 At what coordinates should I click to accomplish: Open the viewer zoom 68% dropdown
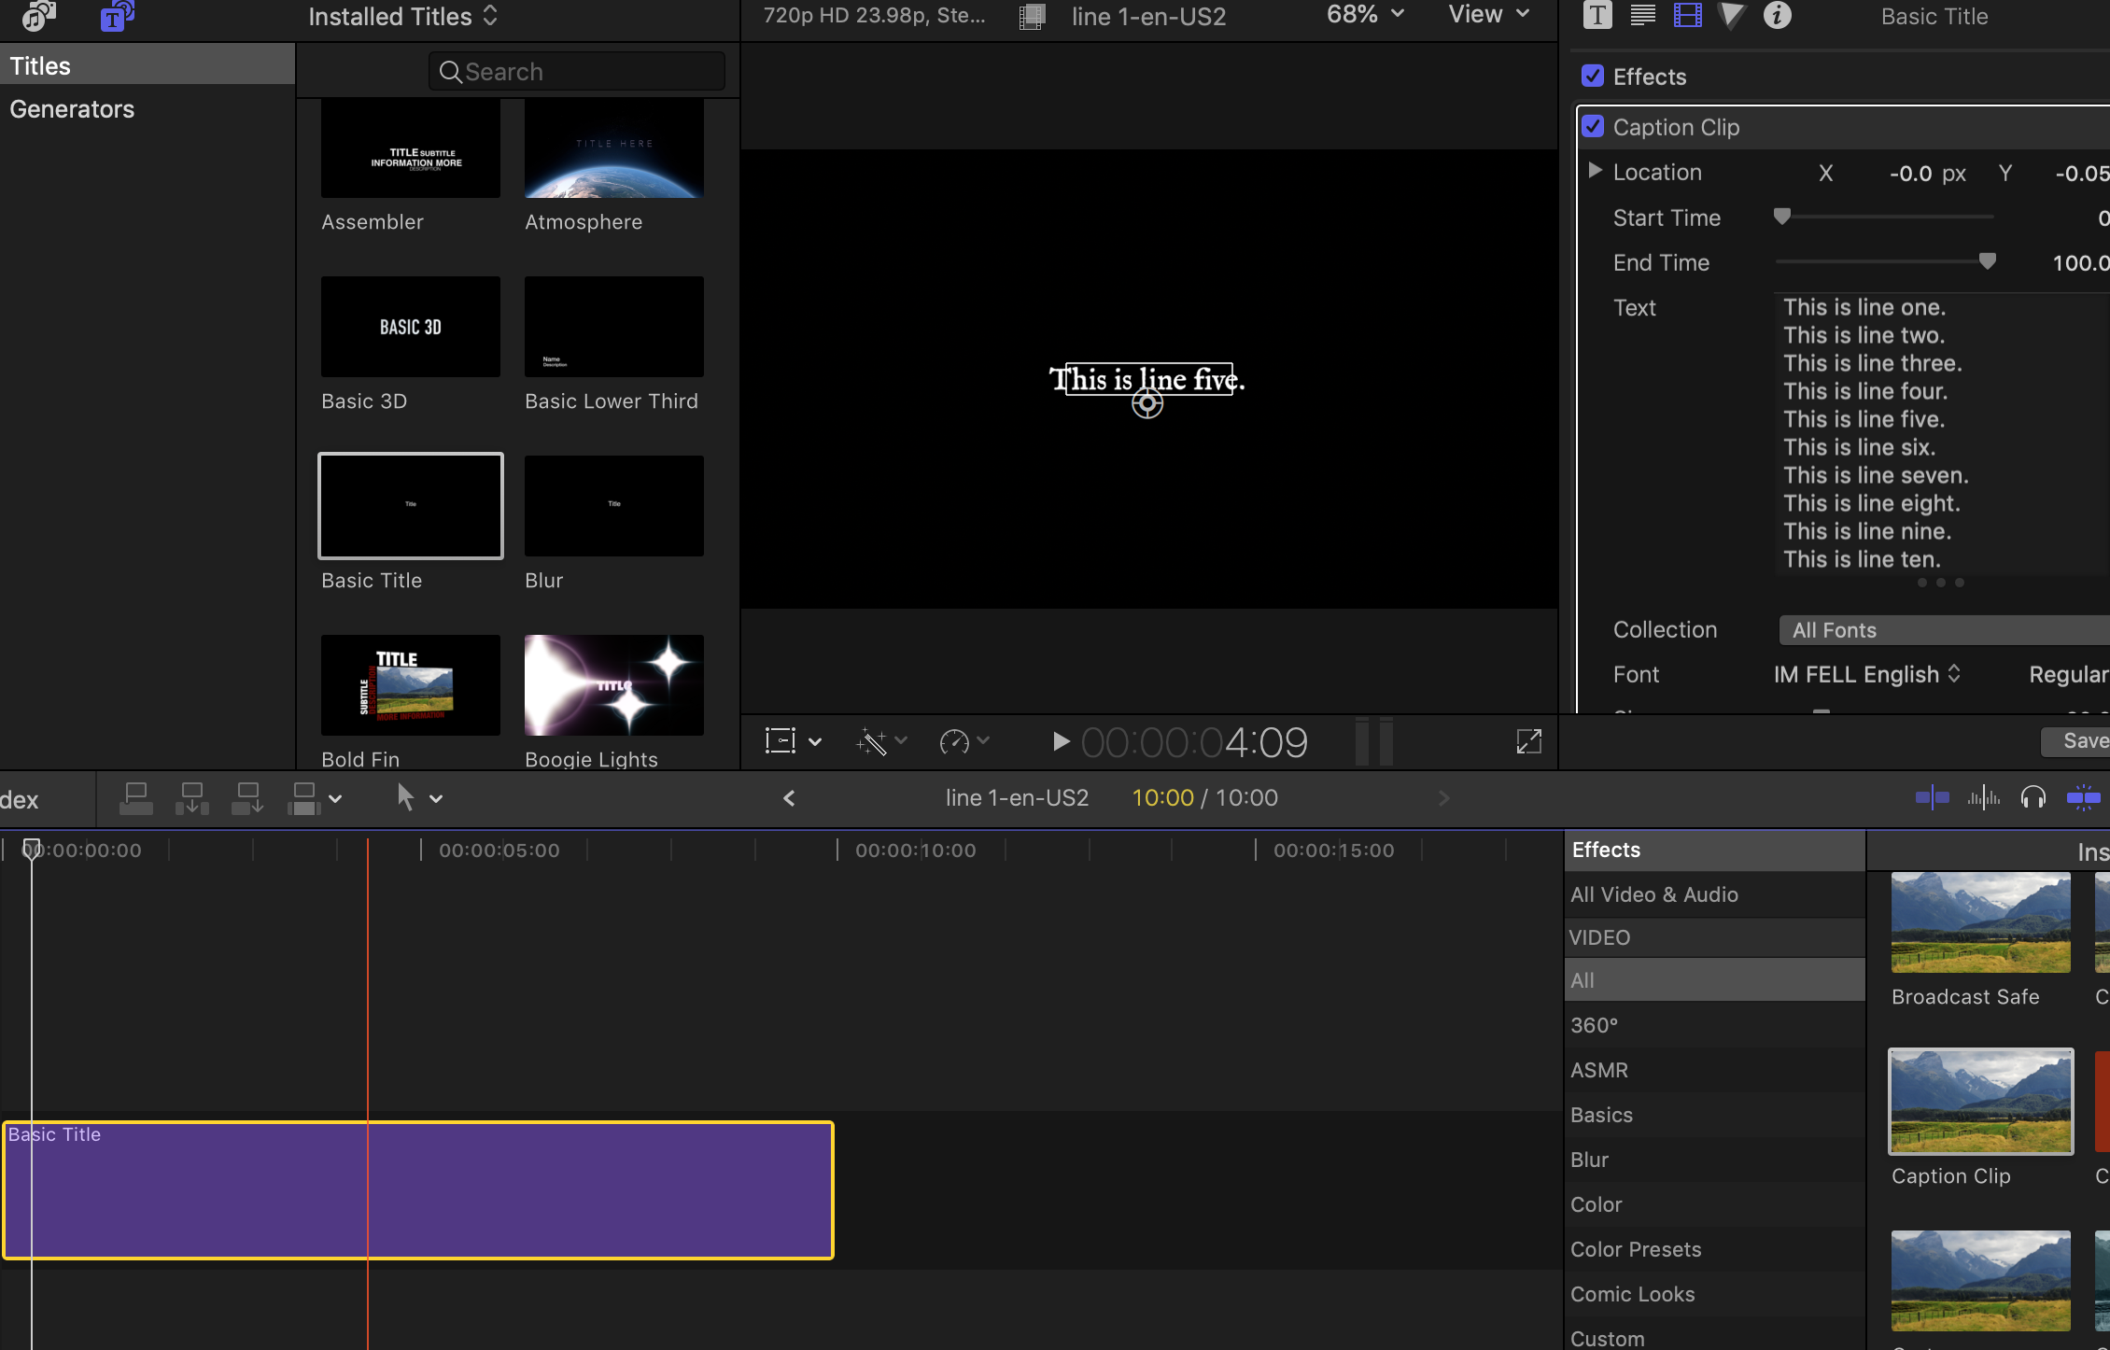click(x=1365, y=15)
